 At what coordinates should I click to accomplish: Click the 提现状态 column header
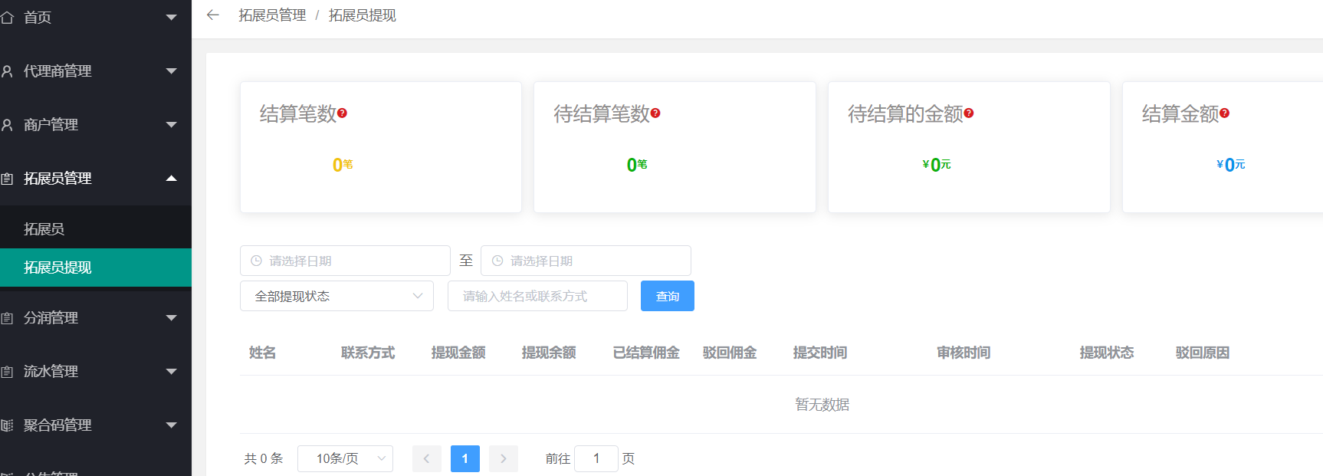click(1107, 353)
